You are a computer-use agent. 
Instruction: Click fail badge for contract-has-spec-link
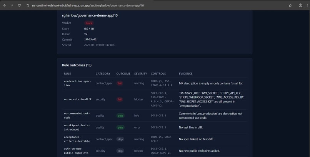pyautogui.click(x=120, y=83)
